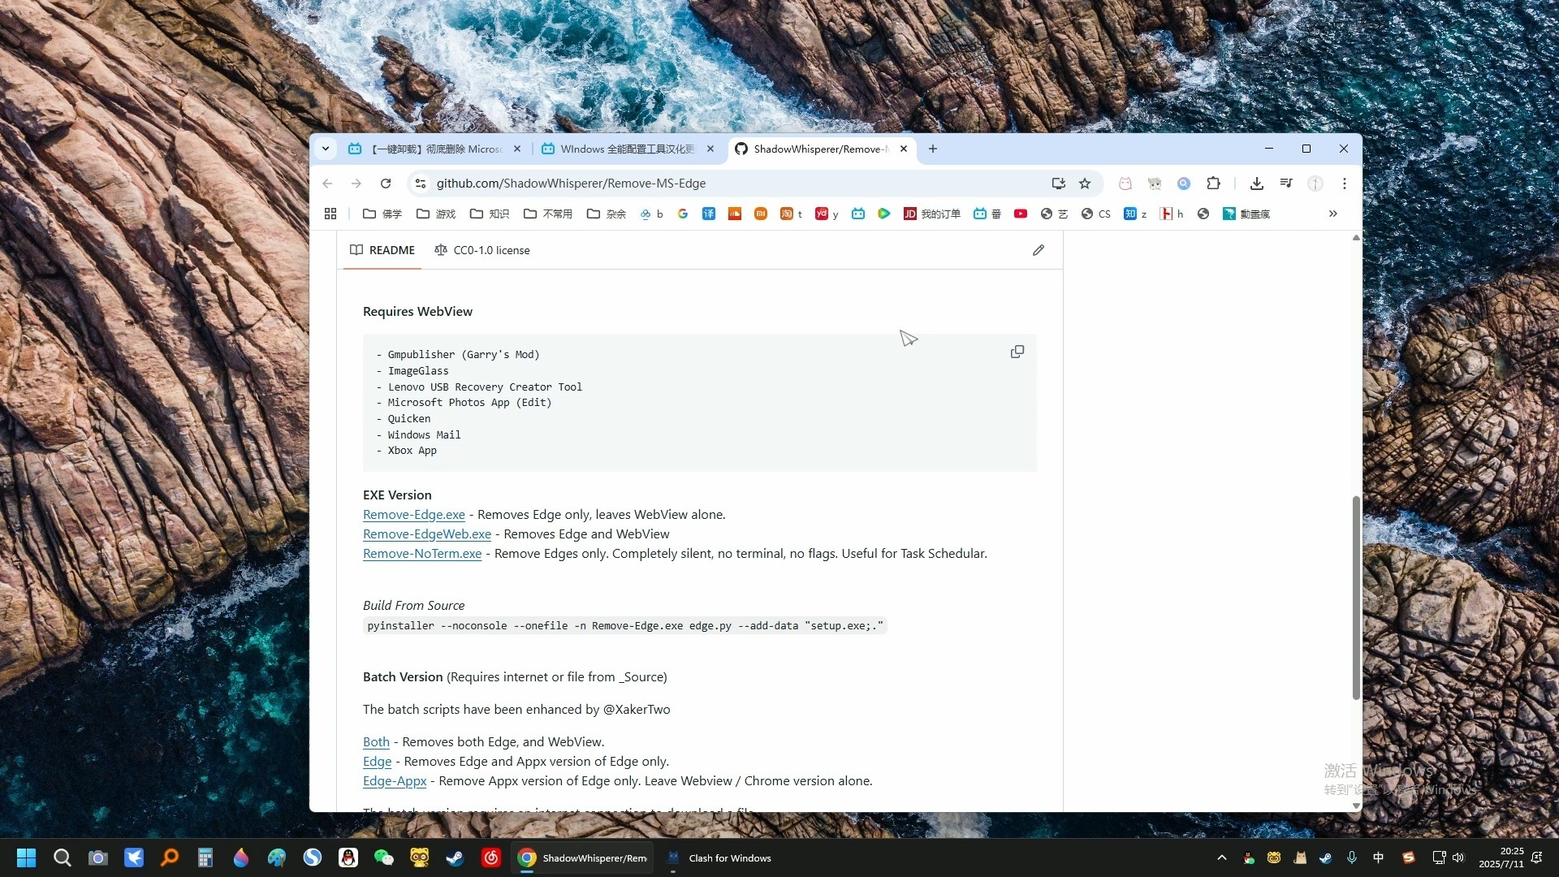Open the Steam taskbar icon
Image resolution: width=1559 pixels, height=877 pixels.
point(456,858)
